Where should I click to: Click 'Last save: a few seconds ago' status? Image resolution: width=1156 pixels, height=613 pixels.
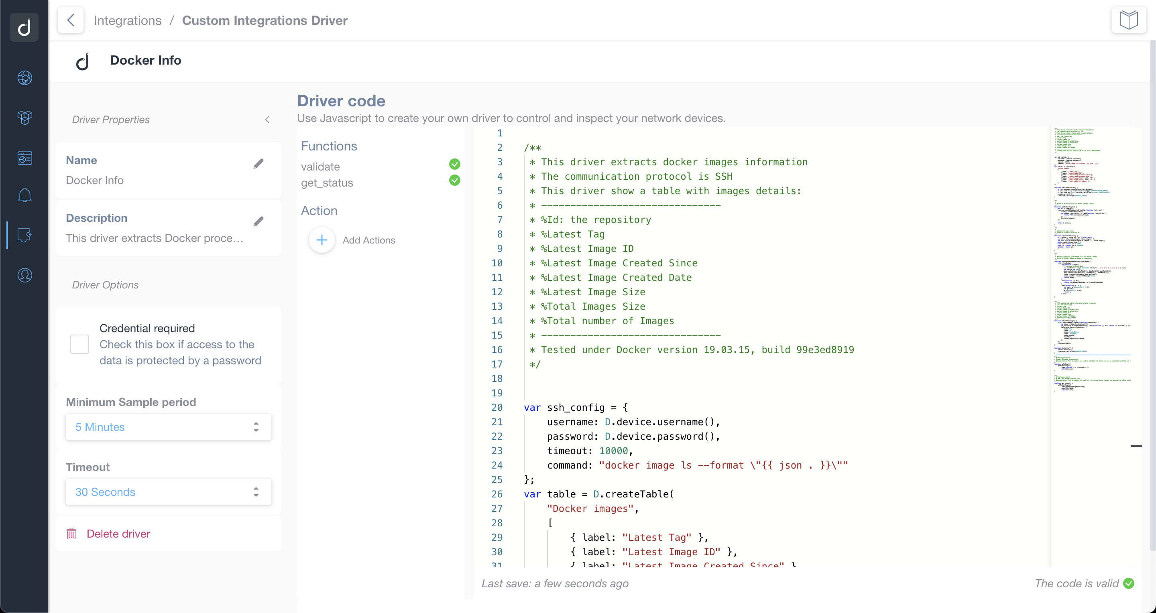pos(555,583)
